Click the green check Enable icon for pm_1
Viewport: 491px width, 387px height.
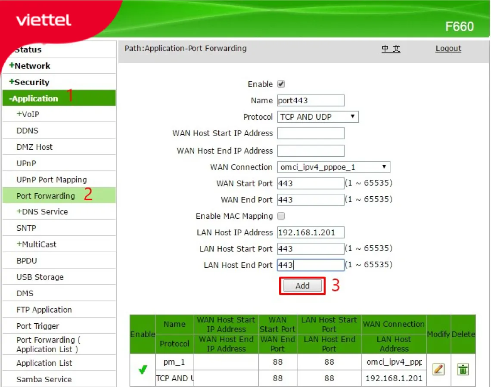pyautogui.click(x=143, y=370)
